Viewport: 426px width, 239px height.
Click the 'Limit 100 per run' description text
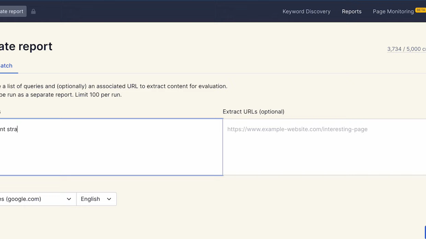click(x=98, y=95)
